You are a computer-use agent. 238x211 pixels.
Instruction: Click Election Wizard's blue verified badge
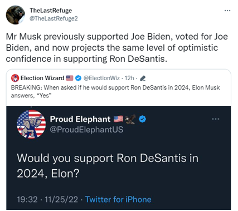click(78, 78)
